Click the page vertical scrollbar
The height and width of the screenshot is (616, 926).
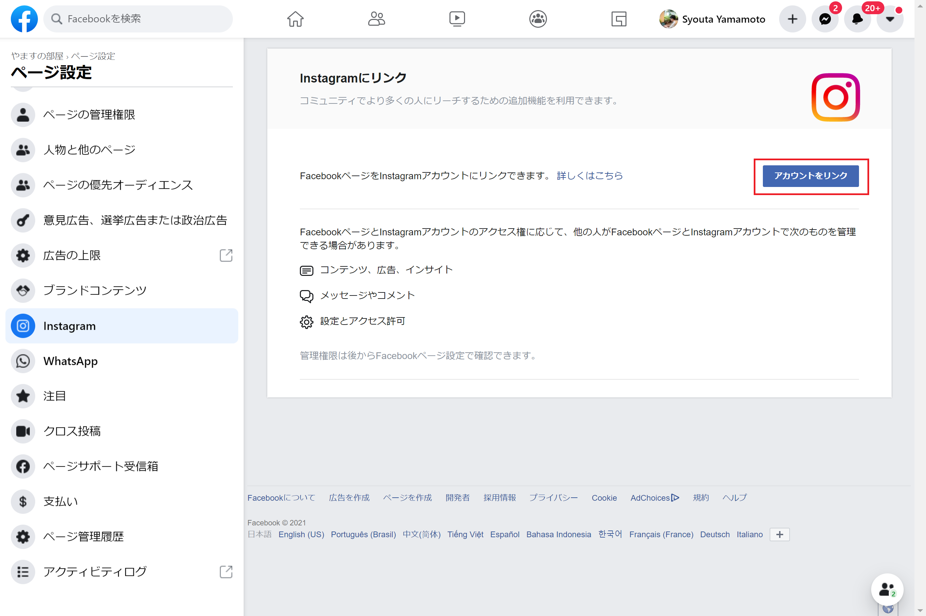click(920, 308)
